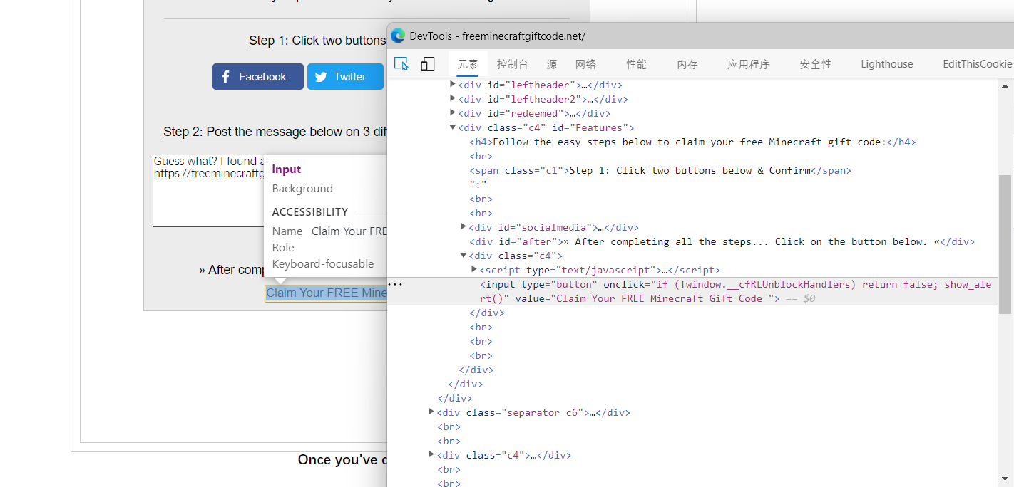The image size is (1014, 487).
Task: Click the scrollbar down arrow in DevTools
Action: [x=1005, y=480]
